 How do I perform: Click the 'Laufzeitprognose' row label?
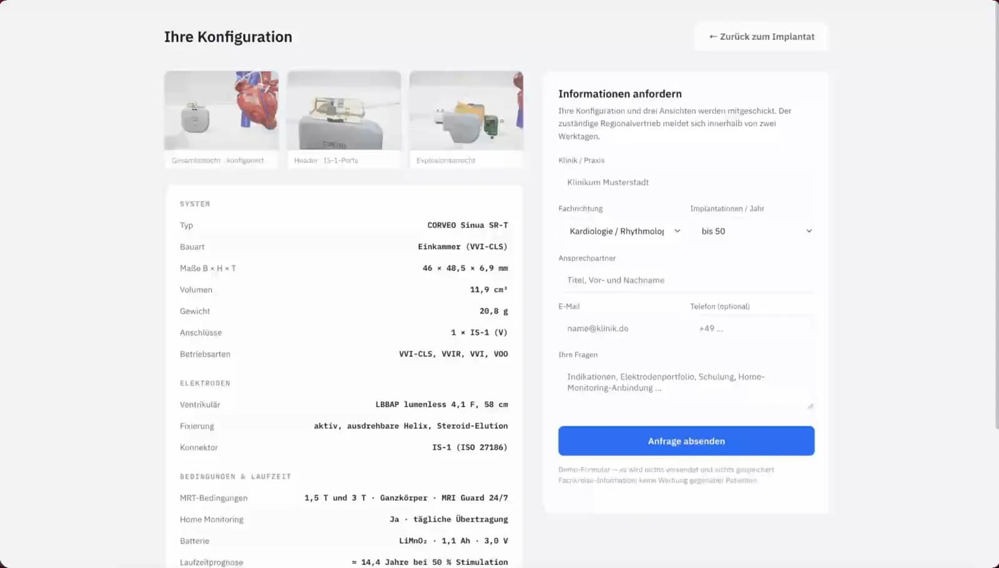(212, 562)
